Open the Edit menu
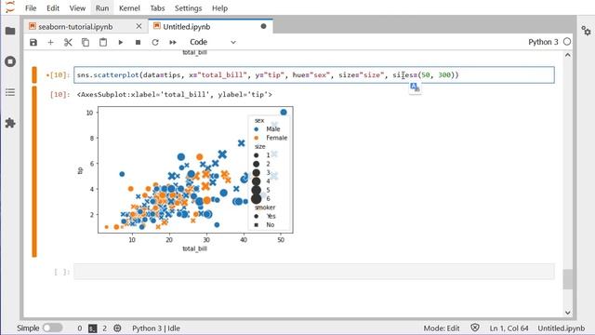 53,8
